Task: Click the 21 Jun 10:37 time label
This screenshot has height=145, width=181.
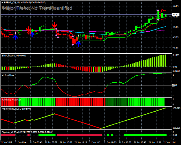Action: 125,142
